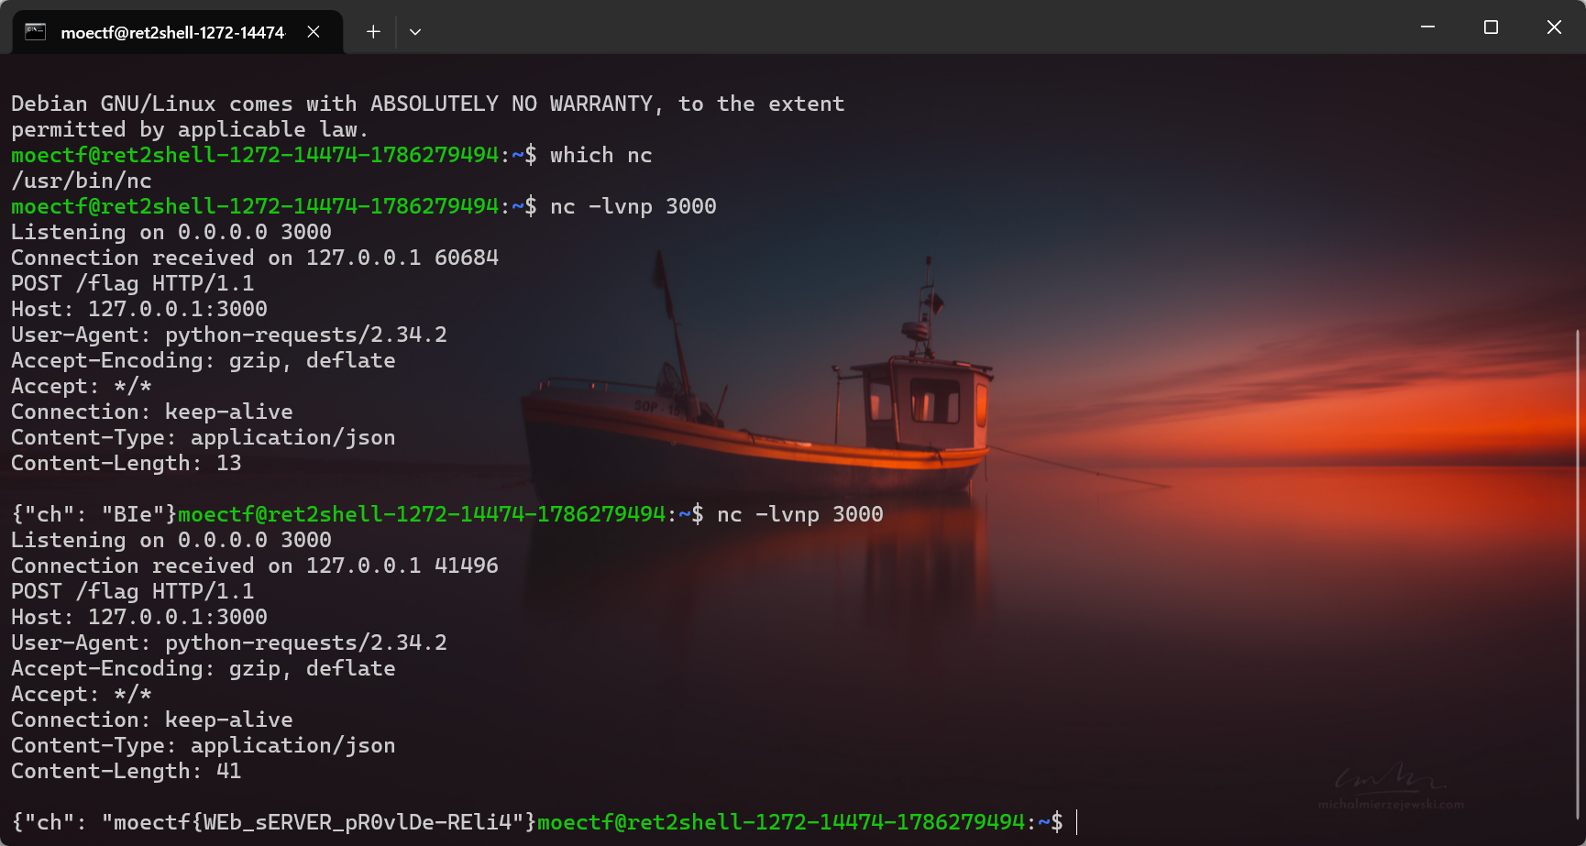
Task: Click 'Debian GNU/Linux comes with ABSOLUTELY' line
Action: 428,104
